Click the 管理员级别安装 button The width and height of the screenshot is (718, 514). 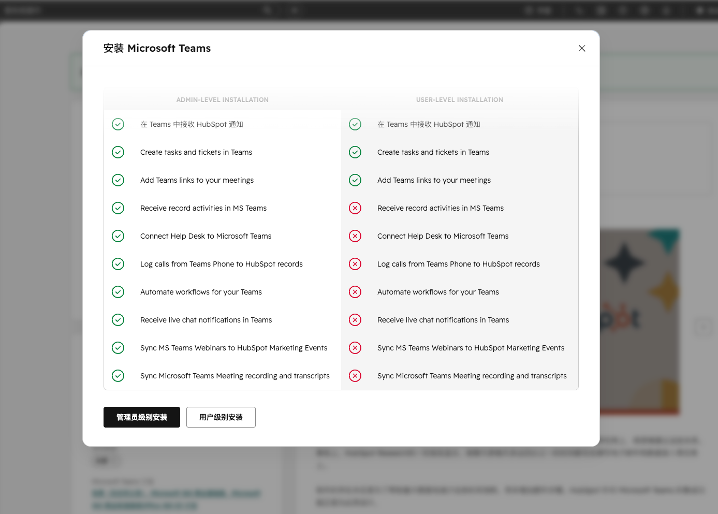[142, 417]
